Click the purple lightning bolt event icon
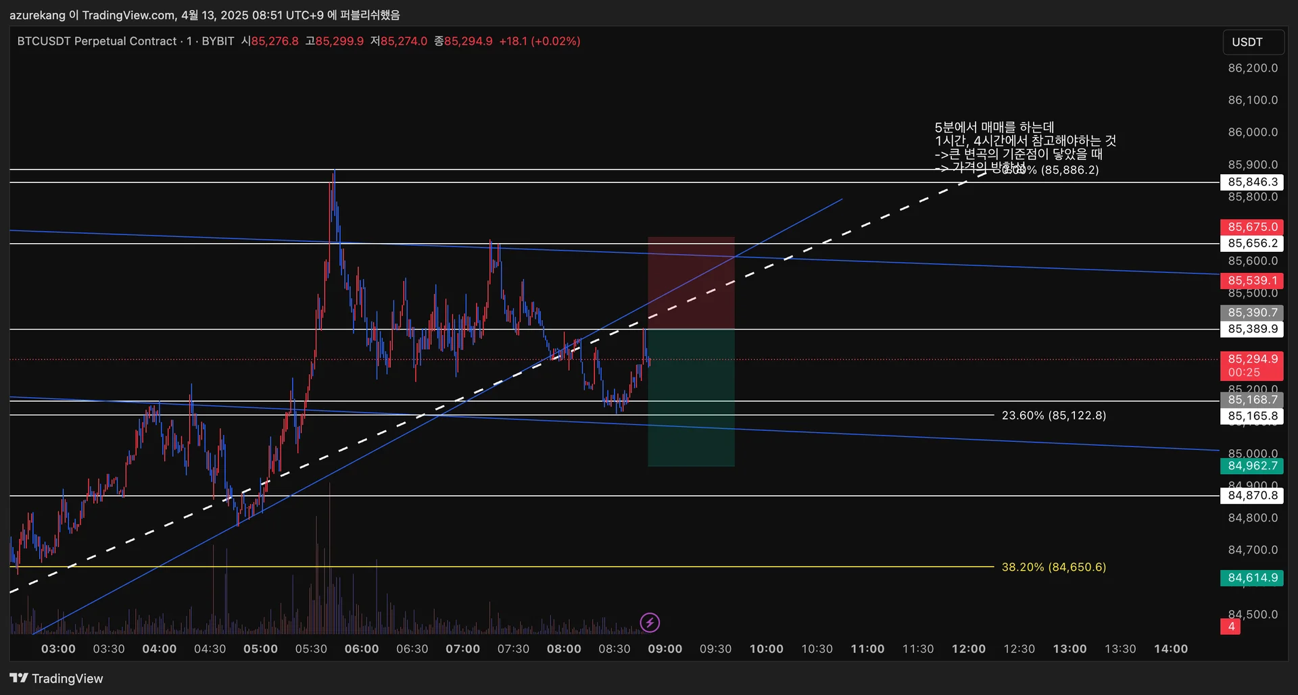 pyautogui.click(x=650, y=622)
